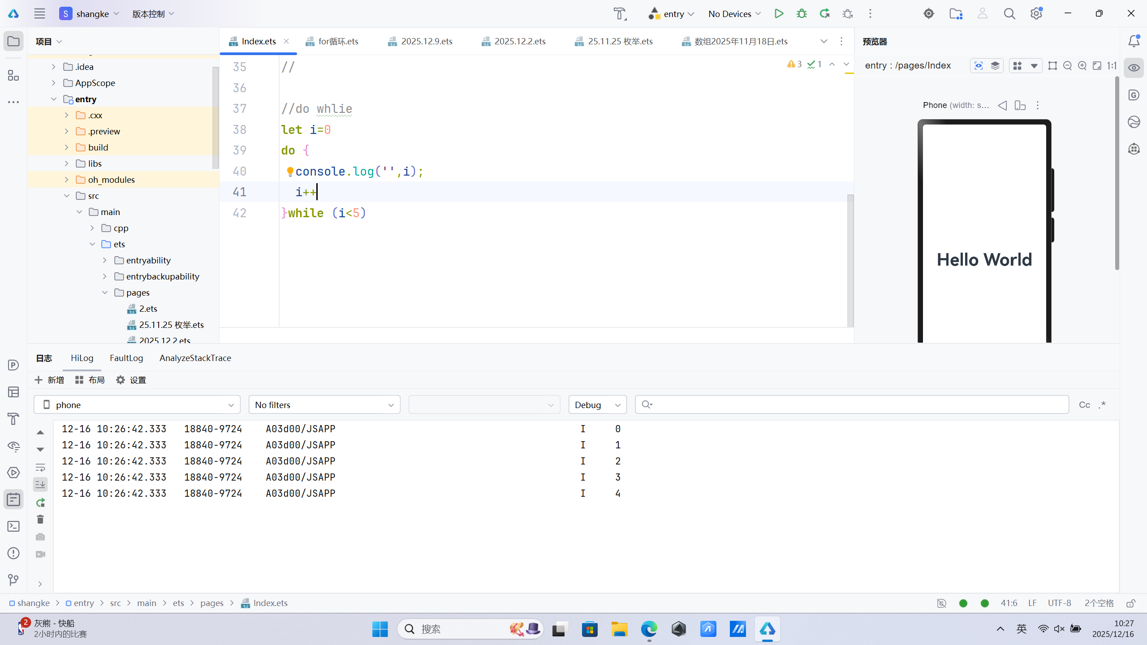
Task: Toggle match case Cc in log search
Action: (1084, 405)
